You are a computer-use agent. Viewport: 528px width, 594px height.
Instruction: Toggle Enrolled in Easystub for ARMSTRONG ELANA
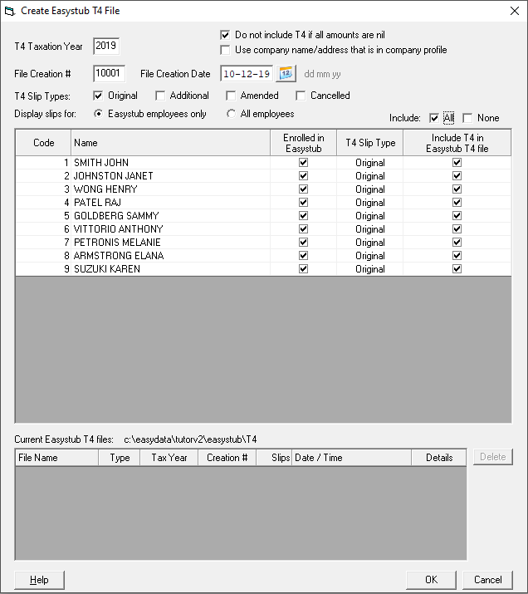[x=303, y=255]
